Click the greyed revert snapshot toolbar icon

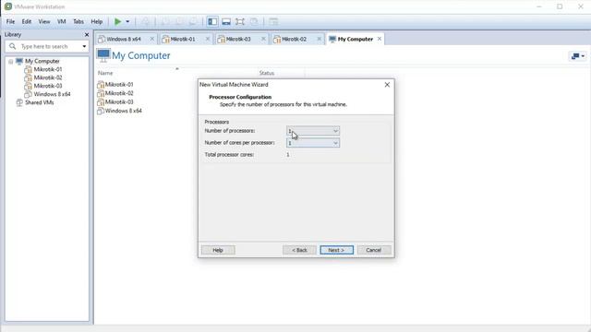pyautogui.click(x=178, y=22)
